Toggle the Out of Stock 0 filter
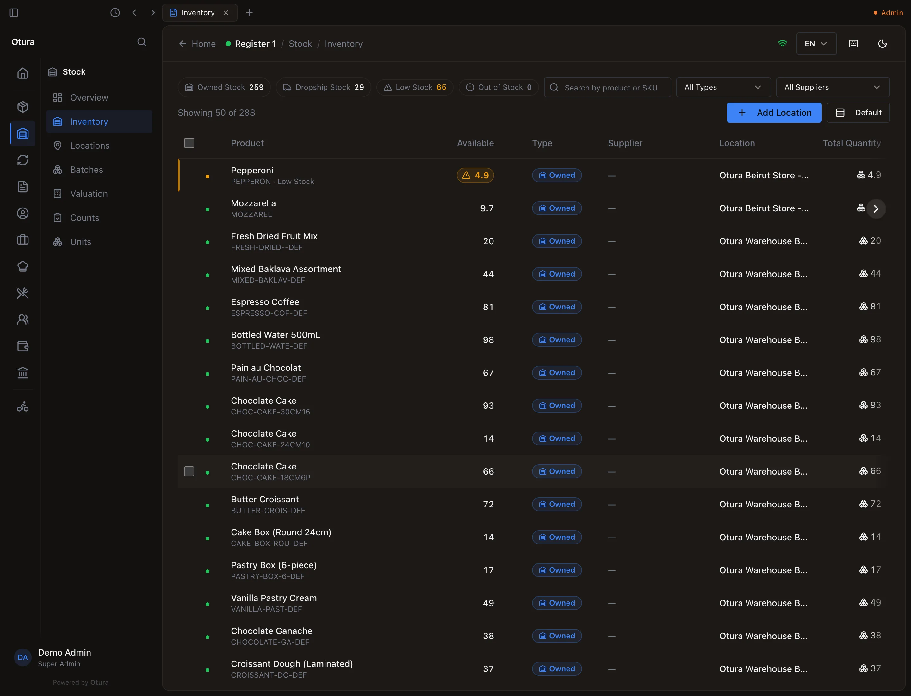 click(x=499, y=87)
